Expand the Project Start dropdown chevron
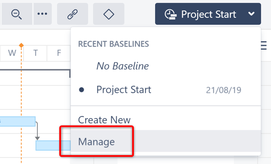 click(x=251, y=14)
